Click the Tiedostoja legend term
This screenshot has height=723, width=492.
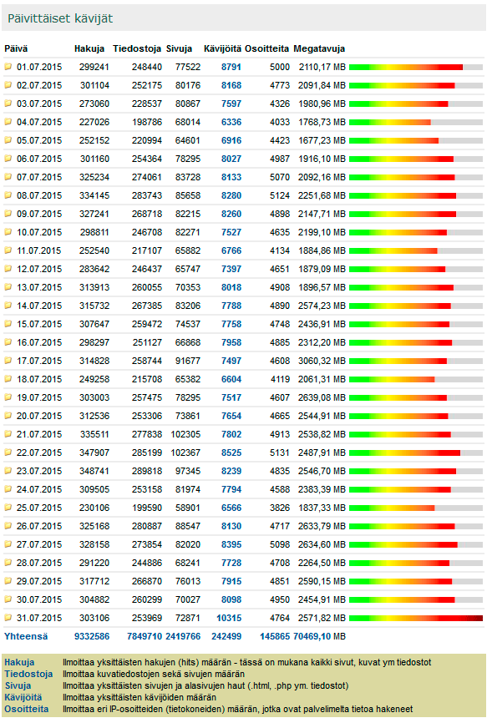[x=28, y=674]
